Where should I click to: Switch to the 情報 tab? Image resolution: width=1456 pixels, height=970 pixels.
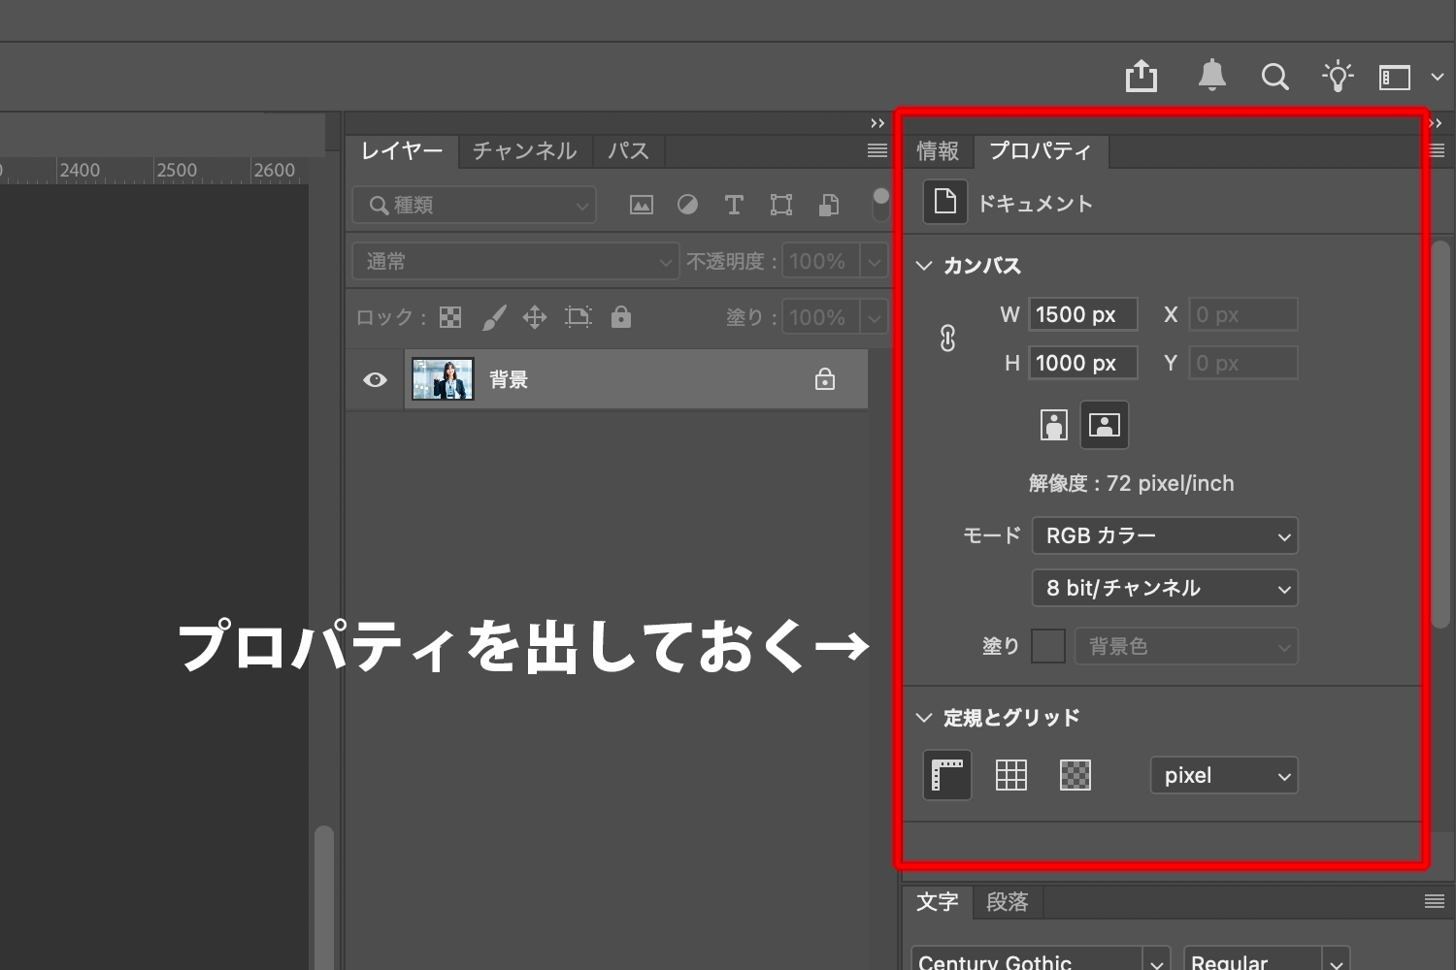(938, 151)
